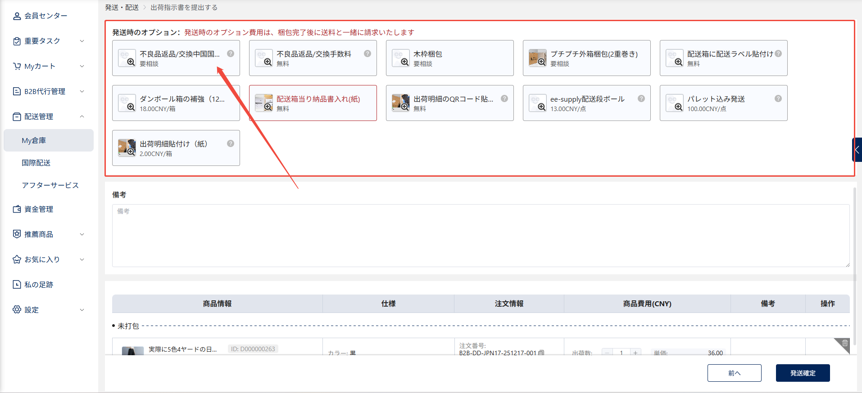Click the 重要タスク clipboard icon
Screen dimensions: 862x393
pos(17,41)
